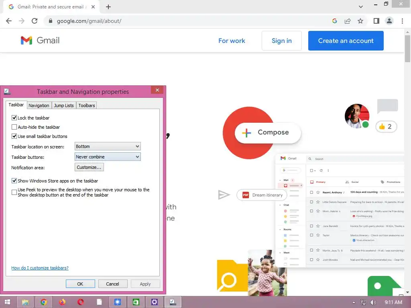This screenshot has width=411, height=308.
Task: Bookmark this page with the star
Action: pos(360,21)
